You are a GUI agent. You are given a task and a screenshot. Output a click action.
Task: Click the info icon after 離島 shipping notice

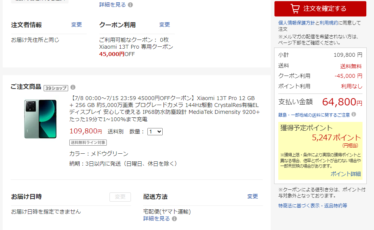(x=354, y=114)
